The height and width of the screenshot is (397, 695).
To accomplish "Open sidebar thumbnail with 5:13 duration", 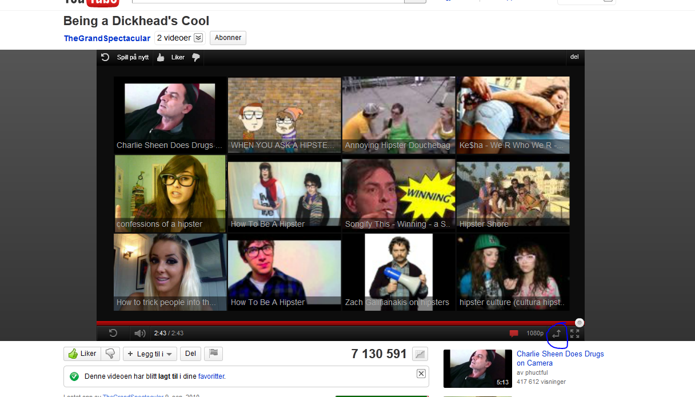I will click(x=478, y=368).
